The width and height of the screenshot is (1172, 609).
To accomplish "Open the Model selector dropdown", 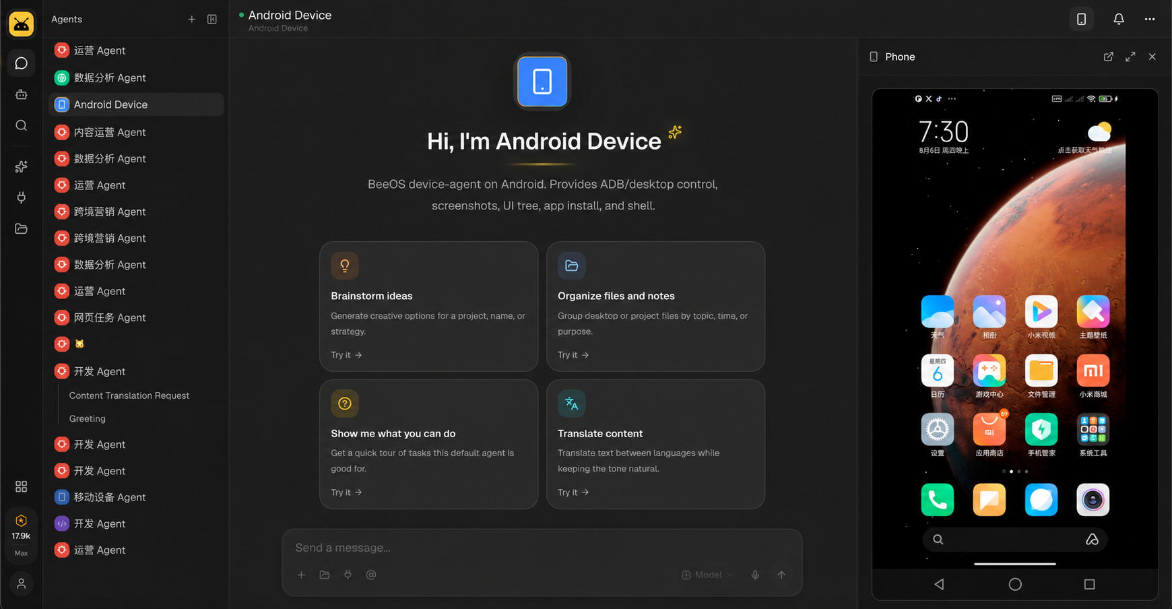I will click(707, 575).
